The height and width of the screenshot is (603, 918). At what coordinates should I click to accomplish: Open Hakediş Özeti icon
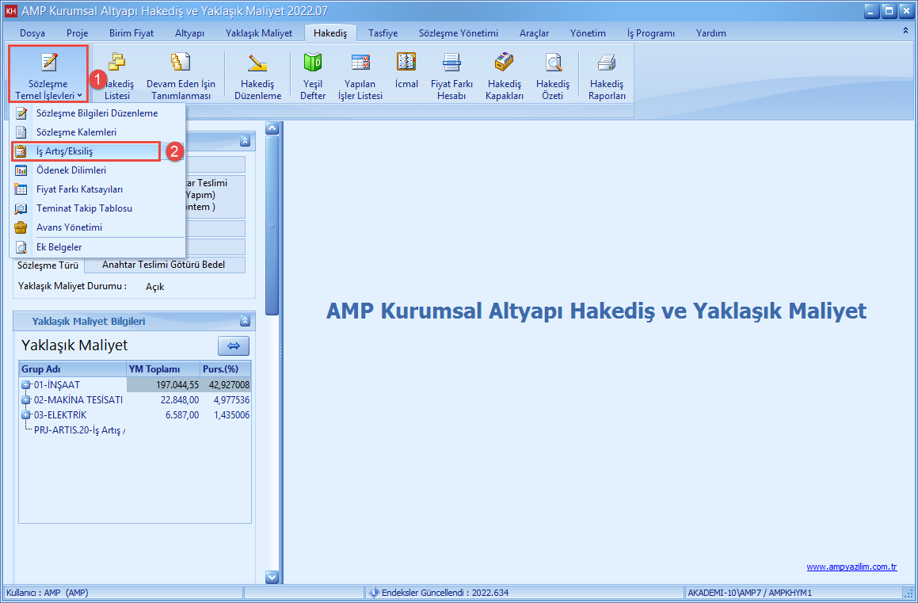(x=553, y=76)
